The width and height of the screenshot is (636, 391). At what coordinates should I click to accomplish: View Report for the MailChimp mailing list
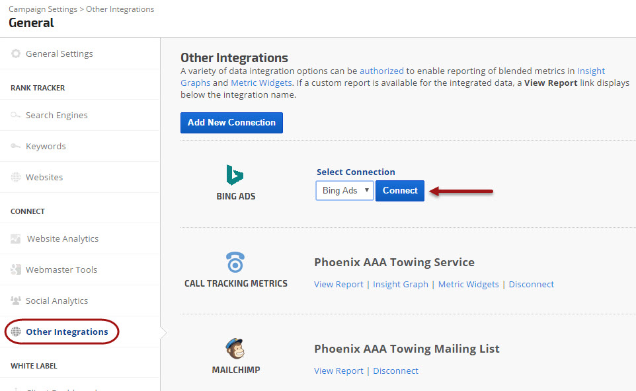tap(338, 371)
